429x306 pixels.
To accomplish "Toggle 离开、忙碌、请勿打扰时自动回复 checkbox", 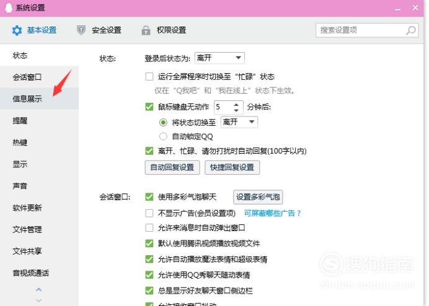I will pyautogui.click(x=149, y=151).
